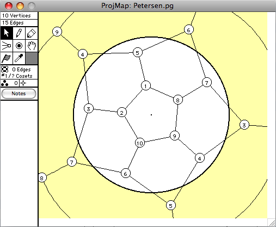
Task: Select the bullseye target tool
Action: click(x=19, y=46)
